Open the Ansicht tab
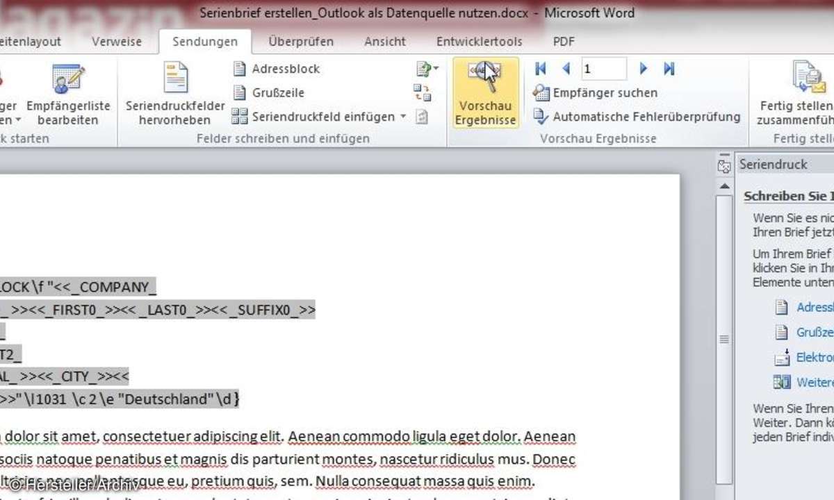 (x=384, y=42)
